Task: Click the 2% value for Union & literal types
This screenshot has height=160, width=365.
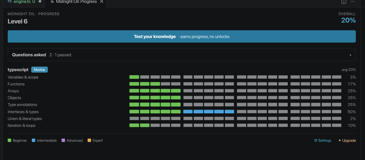Action: coord(353,119)
